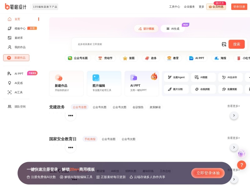Select the 团队空间 team space icon
250x187 pixels.
click(x=10, y=107)
